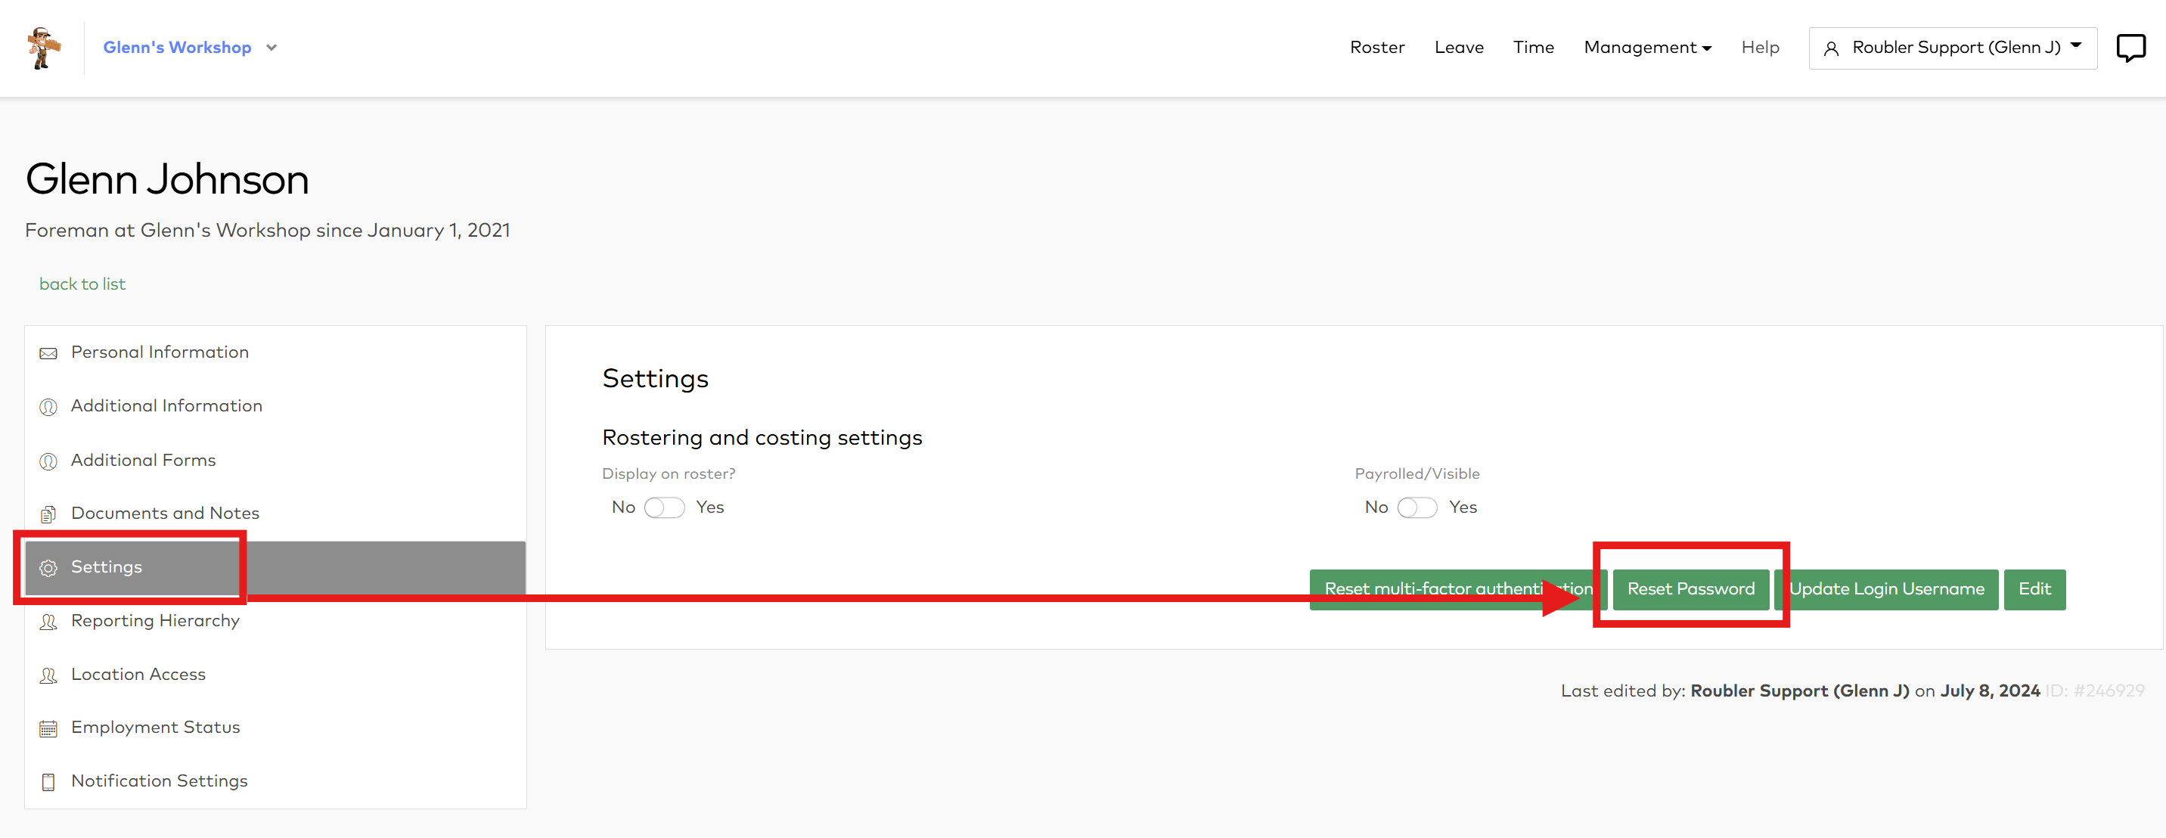Screen dimensions: 2166x838
Task: Click the Employment Status calendar icon
Action: click(48, 729)
